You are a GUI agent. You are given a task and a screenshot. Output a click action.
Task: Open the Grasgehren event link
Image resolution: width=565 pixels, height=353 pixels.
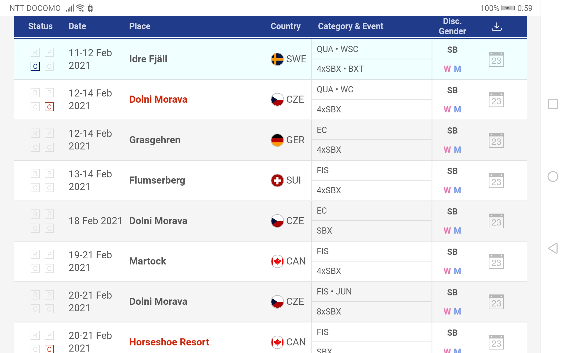click(154, 140)
